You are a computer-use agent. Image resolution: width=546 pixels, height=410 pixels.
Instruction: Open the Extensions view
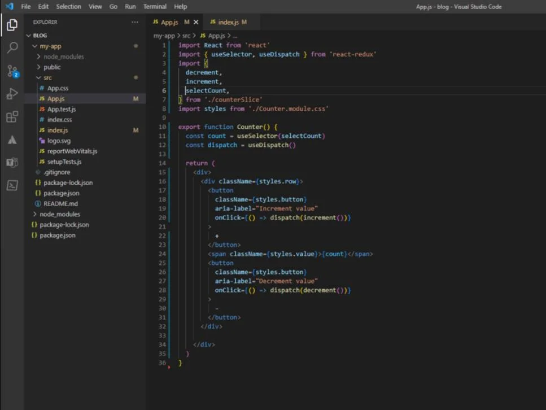[12, 117]
